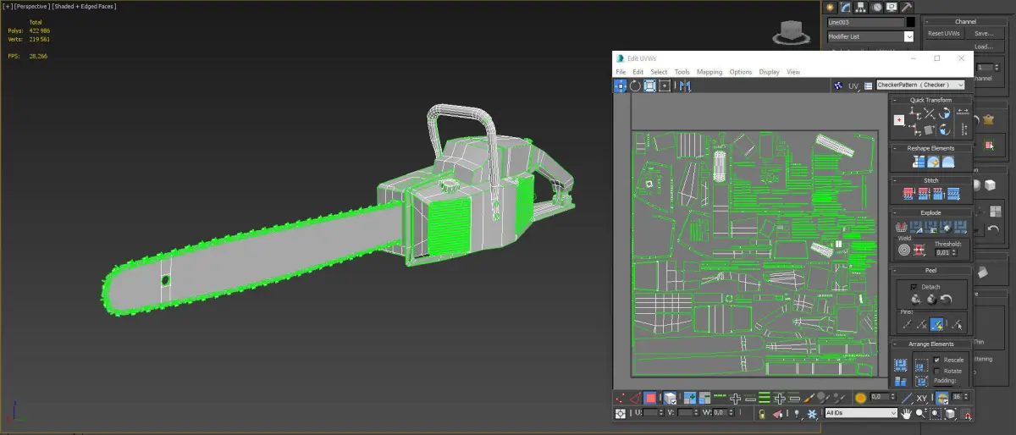Open the File menu in Edit UVWs
This screenshot has height=435, width=1016.
[621, 72]
